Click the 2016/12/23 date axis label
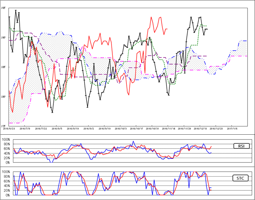The height and width of the screenshot is (200, 255). pos(216,128)
